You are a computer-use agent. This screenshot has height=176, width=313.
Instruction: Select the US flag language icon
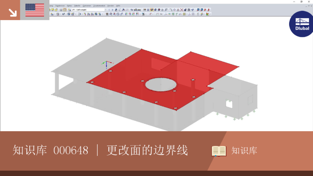pos(35,10)
